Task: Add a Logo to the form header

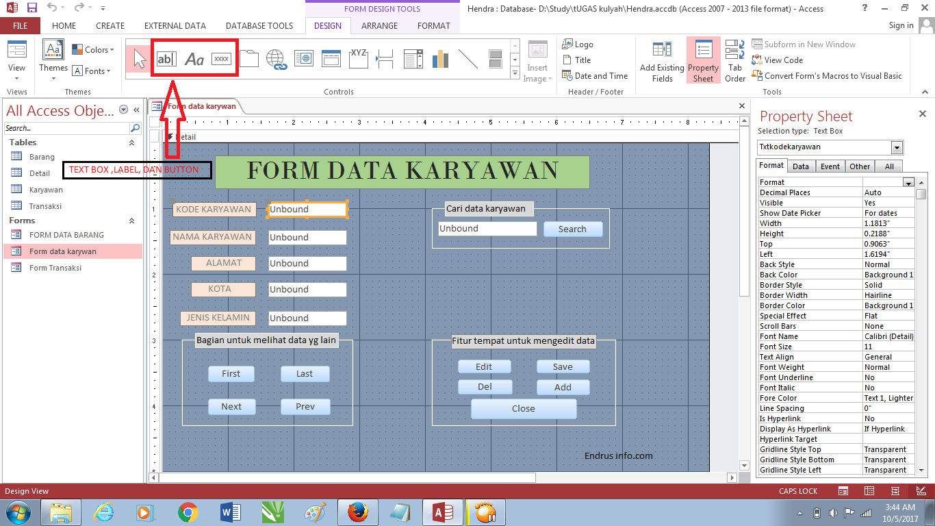Action: [577, 44]
